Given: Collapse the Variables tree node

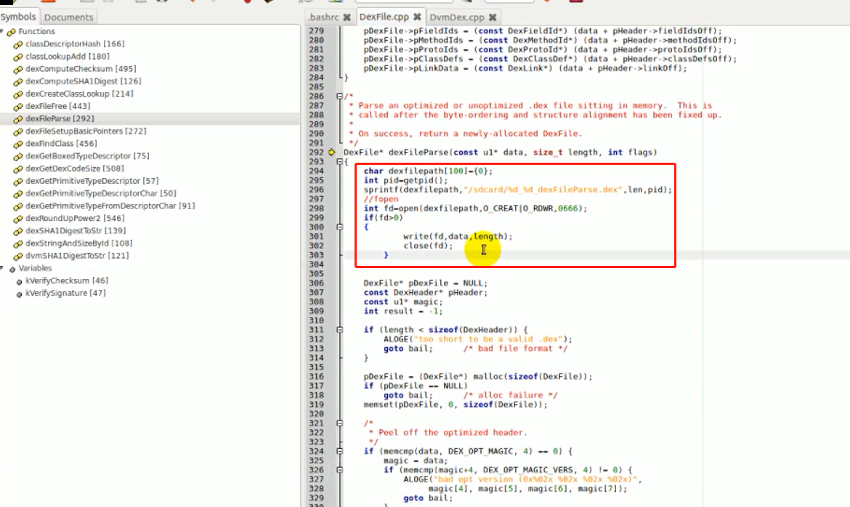Looking at the screenshot, I should coord(3,269).
